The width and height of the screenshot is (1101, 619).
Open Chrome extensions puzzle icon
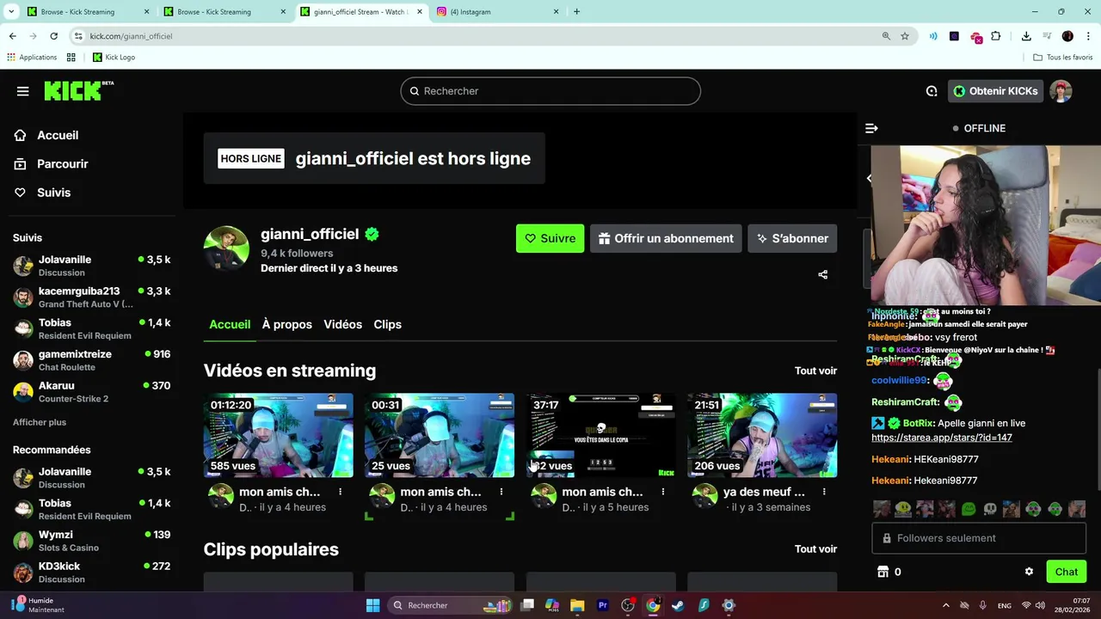click(x=996, y=36)
